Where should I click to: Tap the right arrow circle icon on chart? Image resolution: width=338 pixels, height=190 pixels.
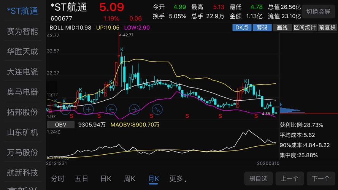(134, 109)
